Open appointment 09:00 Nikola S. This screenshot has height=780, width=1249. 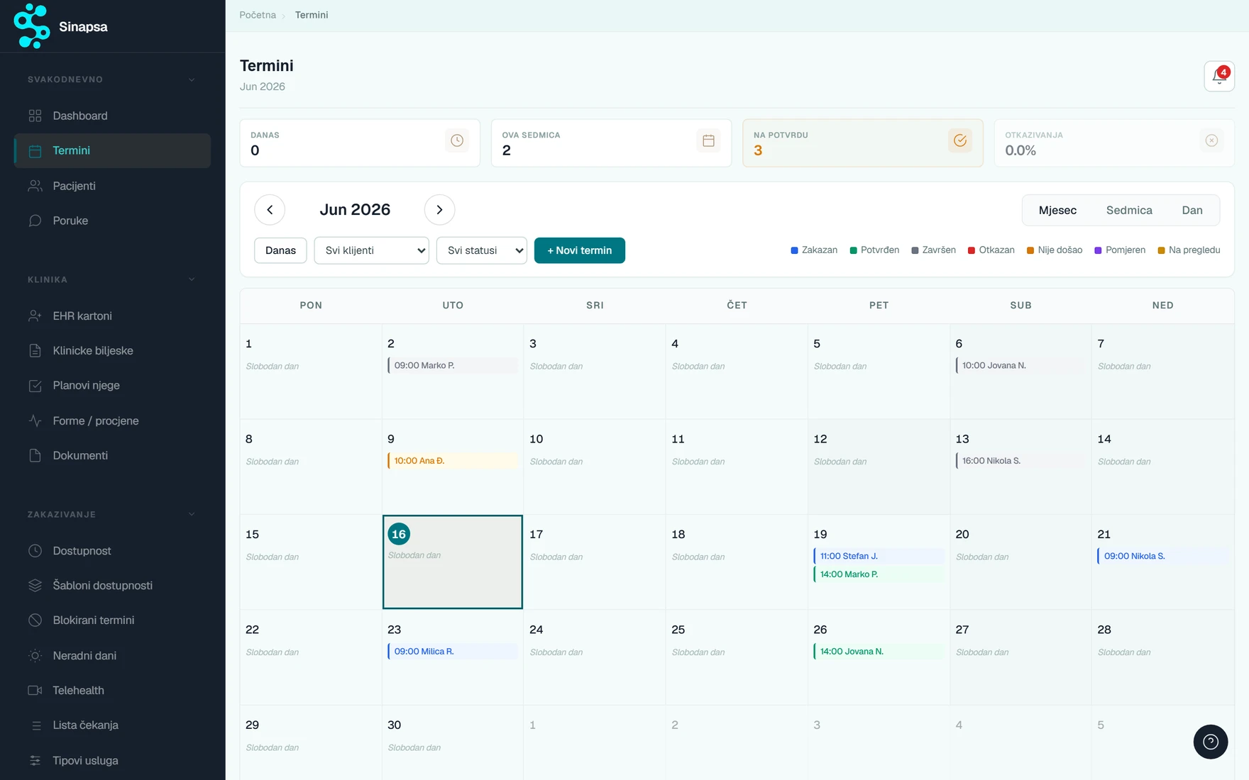[x=1162, y=556]
